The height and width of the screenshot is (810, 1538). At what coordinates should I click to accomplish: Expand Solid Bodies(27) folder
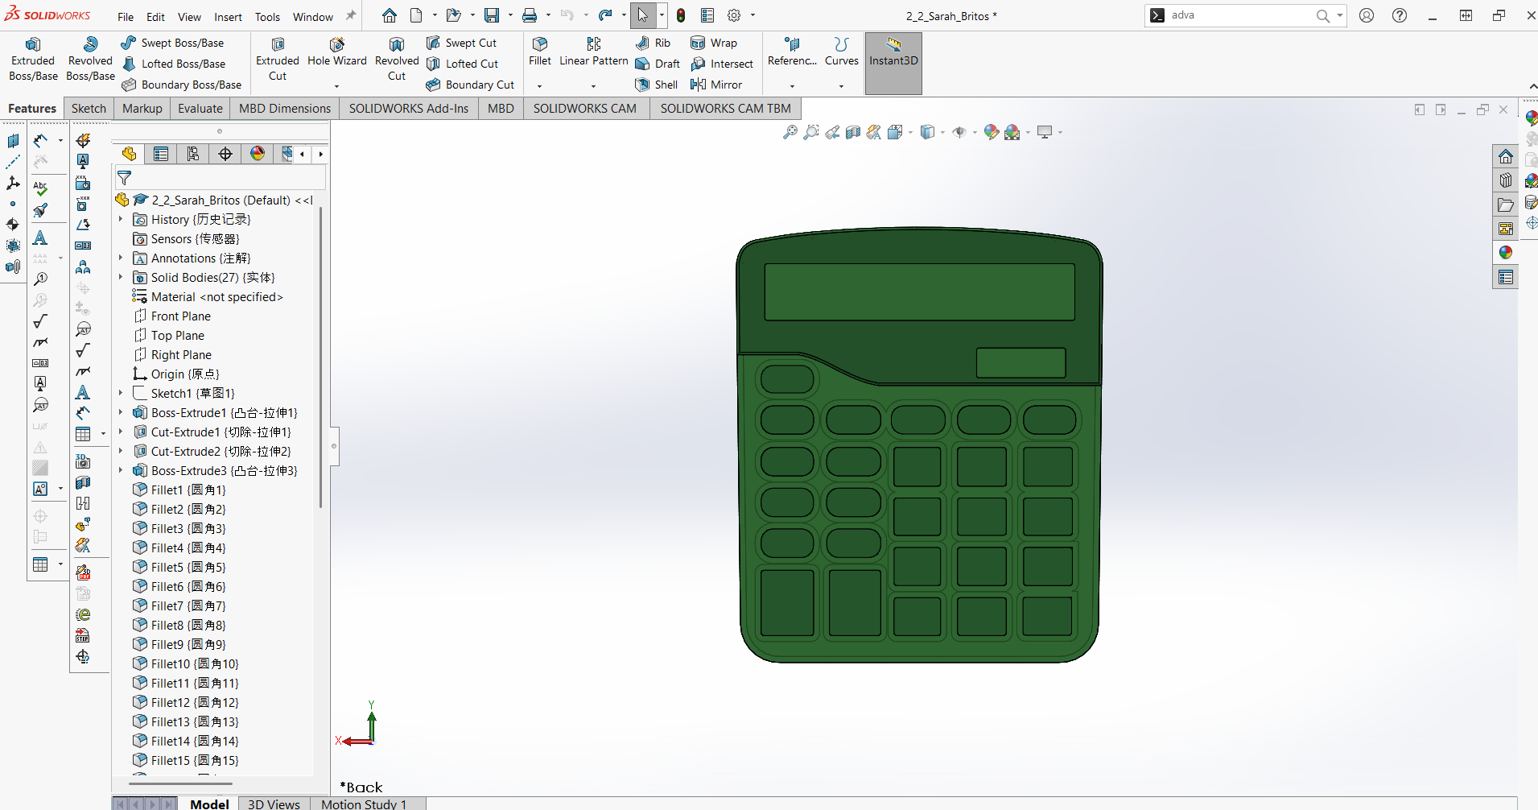122,277
